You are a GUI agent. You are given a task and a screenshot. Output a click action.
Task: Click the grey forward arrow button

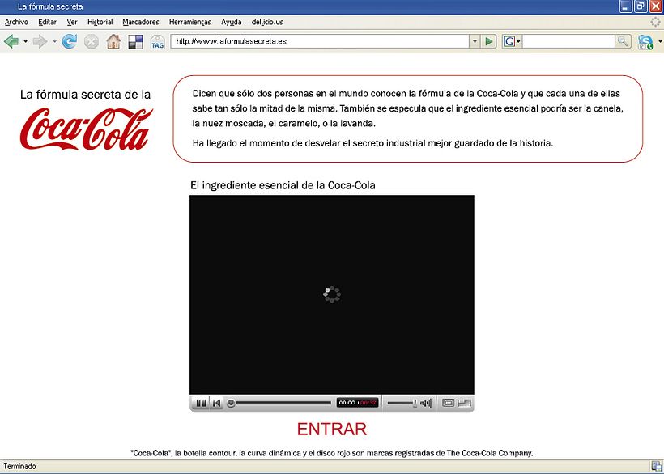(40, 41)
